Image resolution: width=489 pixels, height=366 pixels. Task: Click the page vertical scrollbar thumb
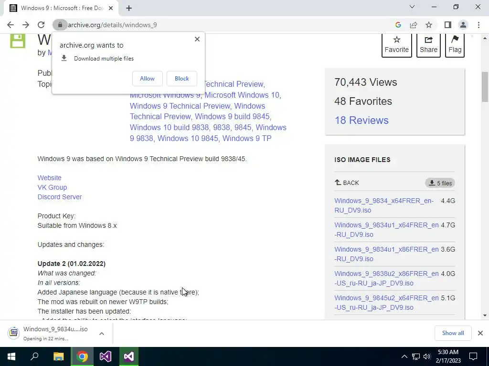click(485, 87)
